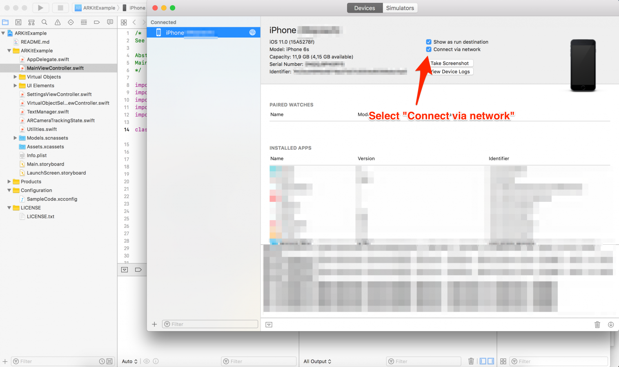Click the library filter field at bottom right

point(559,361)
